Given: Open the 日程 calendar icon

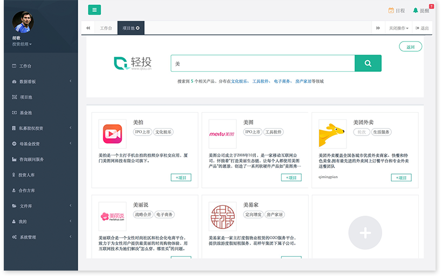Looking at the screenshot, I should [x=391, y=10].
